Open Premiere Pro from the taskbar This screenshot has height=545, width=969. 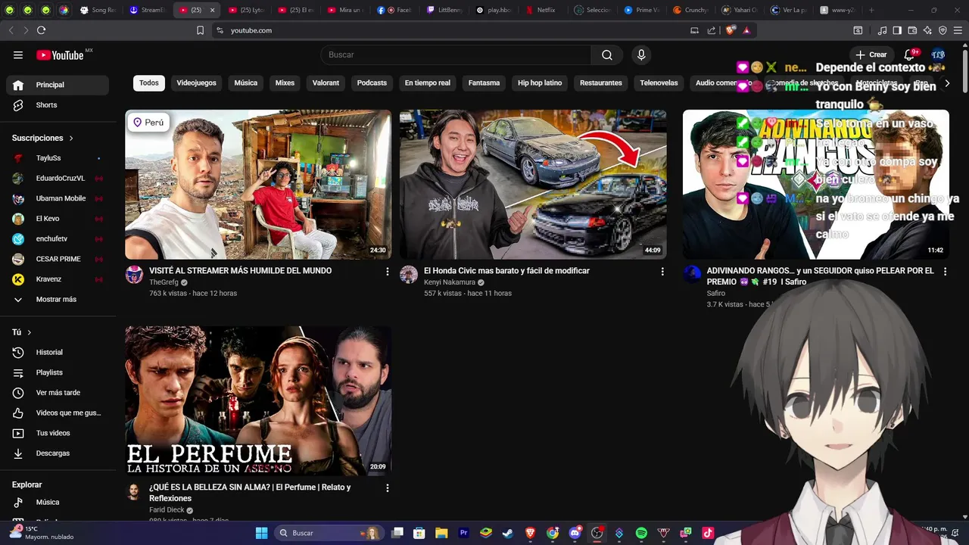pos(464,533)
